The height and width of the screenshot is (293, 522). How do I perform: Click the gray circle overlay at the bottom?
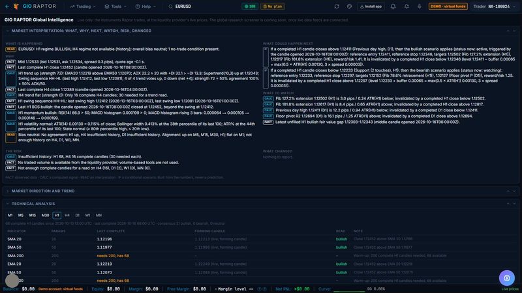12,281
